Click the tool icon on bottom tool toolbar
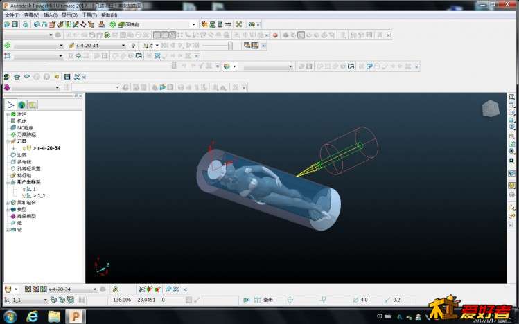The height and width of the screenshot is (324, 519). coord(8,289)
